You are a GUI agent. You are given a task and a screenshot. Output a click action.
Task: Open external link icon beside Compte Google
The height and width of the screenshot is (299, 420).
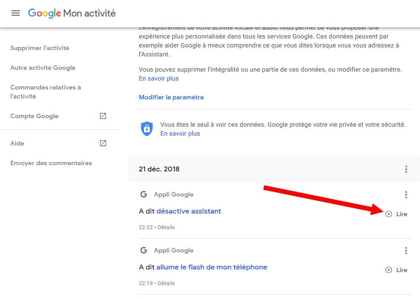pos(103,116)
